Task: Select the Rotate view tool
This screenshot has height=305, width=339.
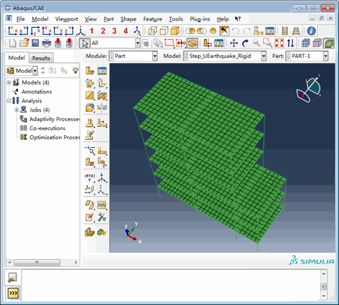Action: (245, 43)
